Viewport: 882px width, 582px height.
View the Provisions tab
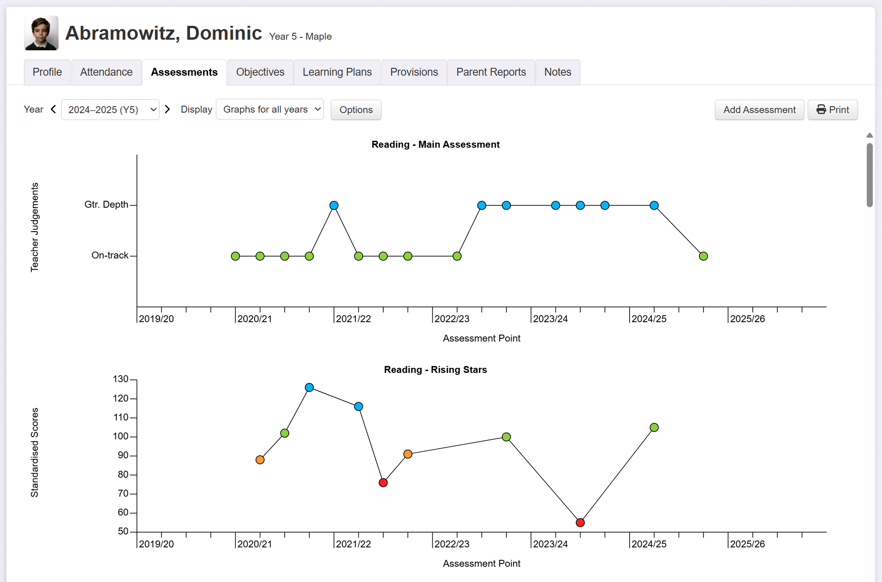(x=414, y=72)
